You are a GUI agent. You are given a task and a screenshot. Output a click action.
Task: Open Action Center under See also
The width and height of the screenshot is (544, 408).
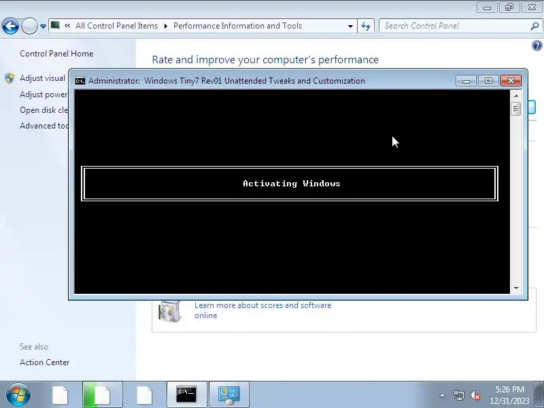click(x=44, y=362)
